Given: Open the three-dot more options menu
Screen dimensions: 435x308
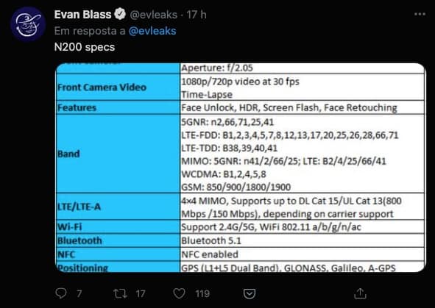Looking at the screenshot, I should [420, 14].
